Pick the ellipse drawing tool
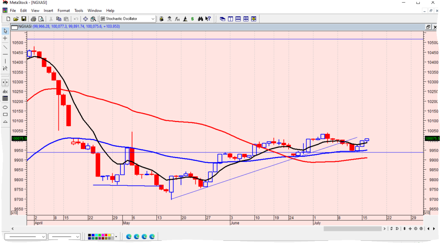Image resolution: width=440 pixels, height=243 pixels. (x=5, y=107)
